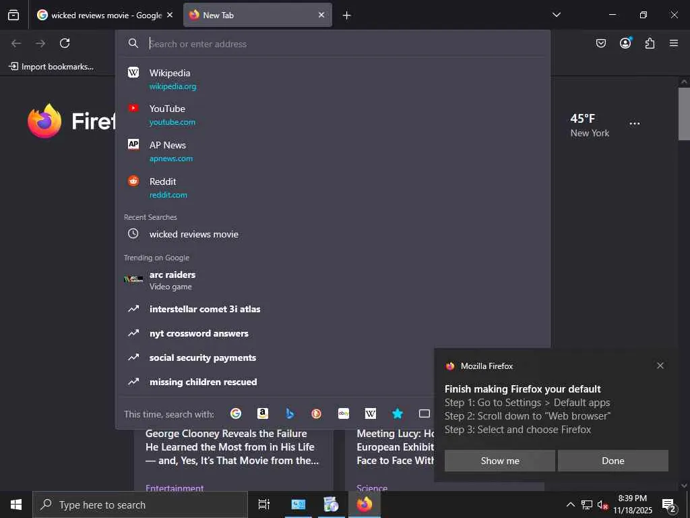Viewport: 690px width, 518px height.
Task: Click the page vertical scrollbar thumb
Action: 684,113
